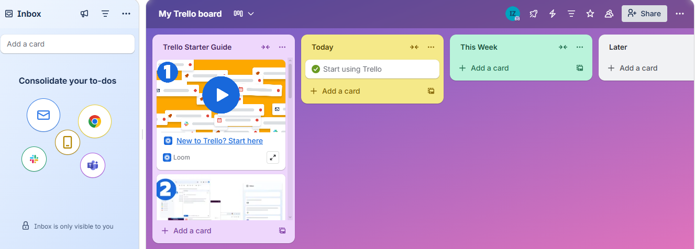Star the board
This screenshot has height=249, width=695.
click(x=590, y=14)
